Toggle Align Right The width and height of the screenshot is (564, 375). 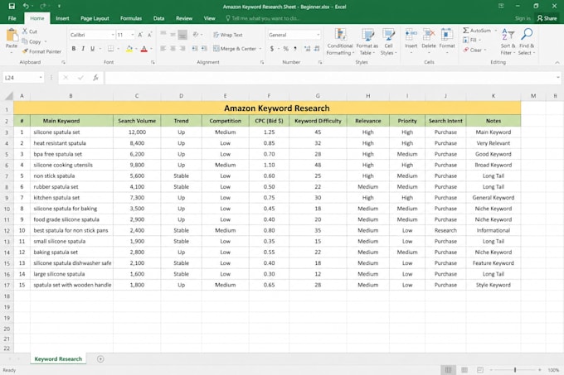coord(182,49)
